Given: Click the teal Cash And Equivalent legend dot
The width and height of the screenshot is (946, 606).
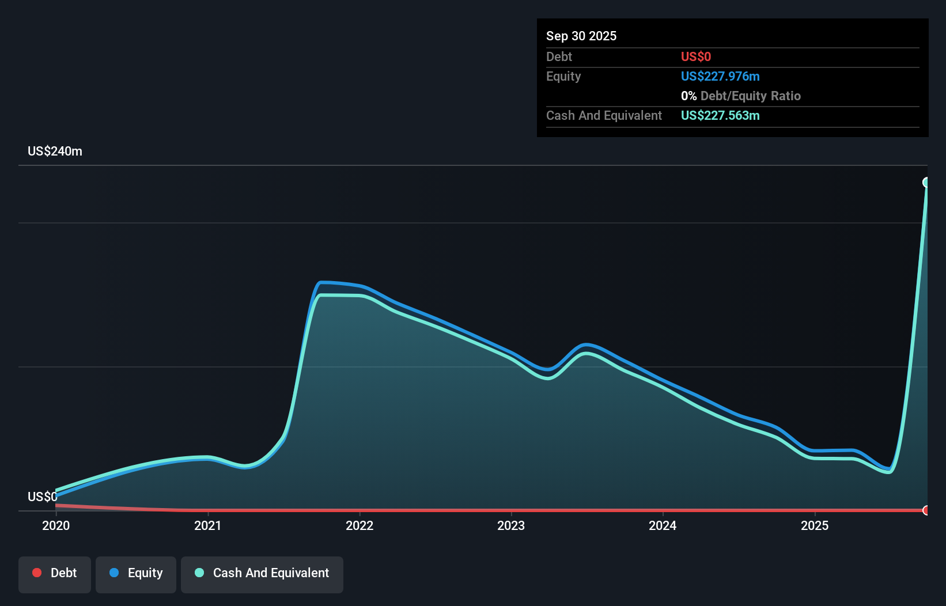Looking at the screenshot, I should [x=199, y=573].
